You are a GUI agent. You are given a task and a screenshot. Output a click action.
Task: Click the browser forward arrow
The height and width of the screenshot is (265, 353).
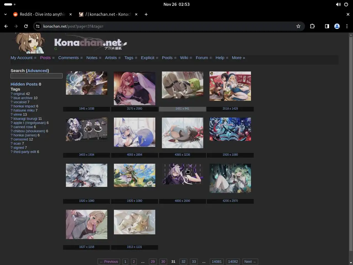pyautogui.click(x=16, y=26)
